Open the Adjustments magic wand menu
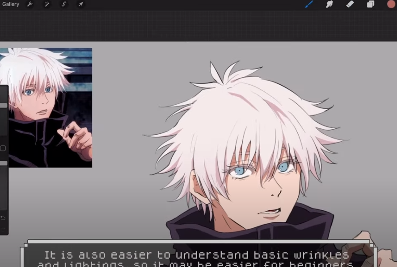Viewport: 397px width, 267px height. pos(47,4)
